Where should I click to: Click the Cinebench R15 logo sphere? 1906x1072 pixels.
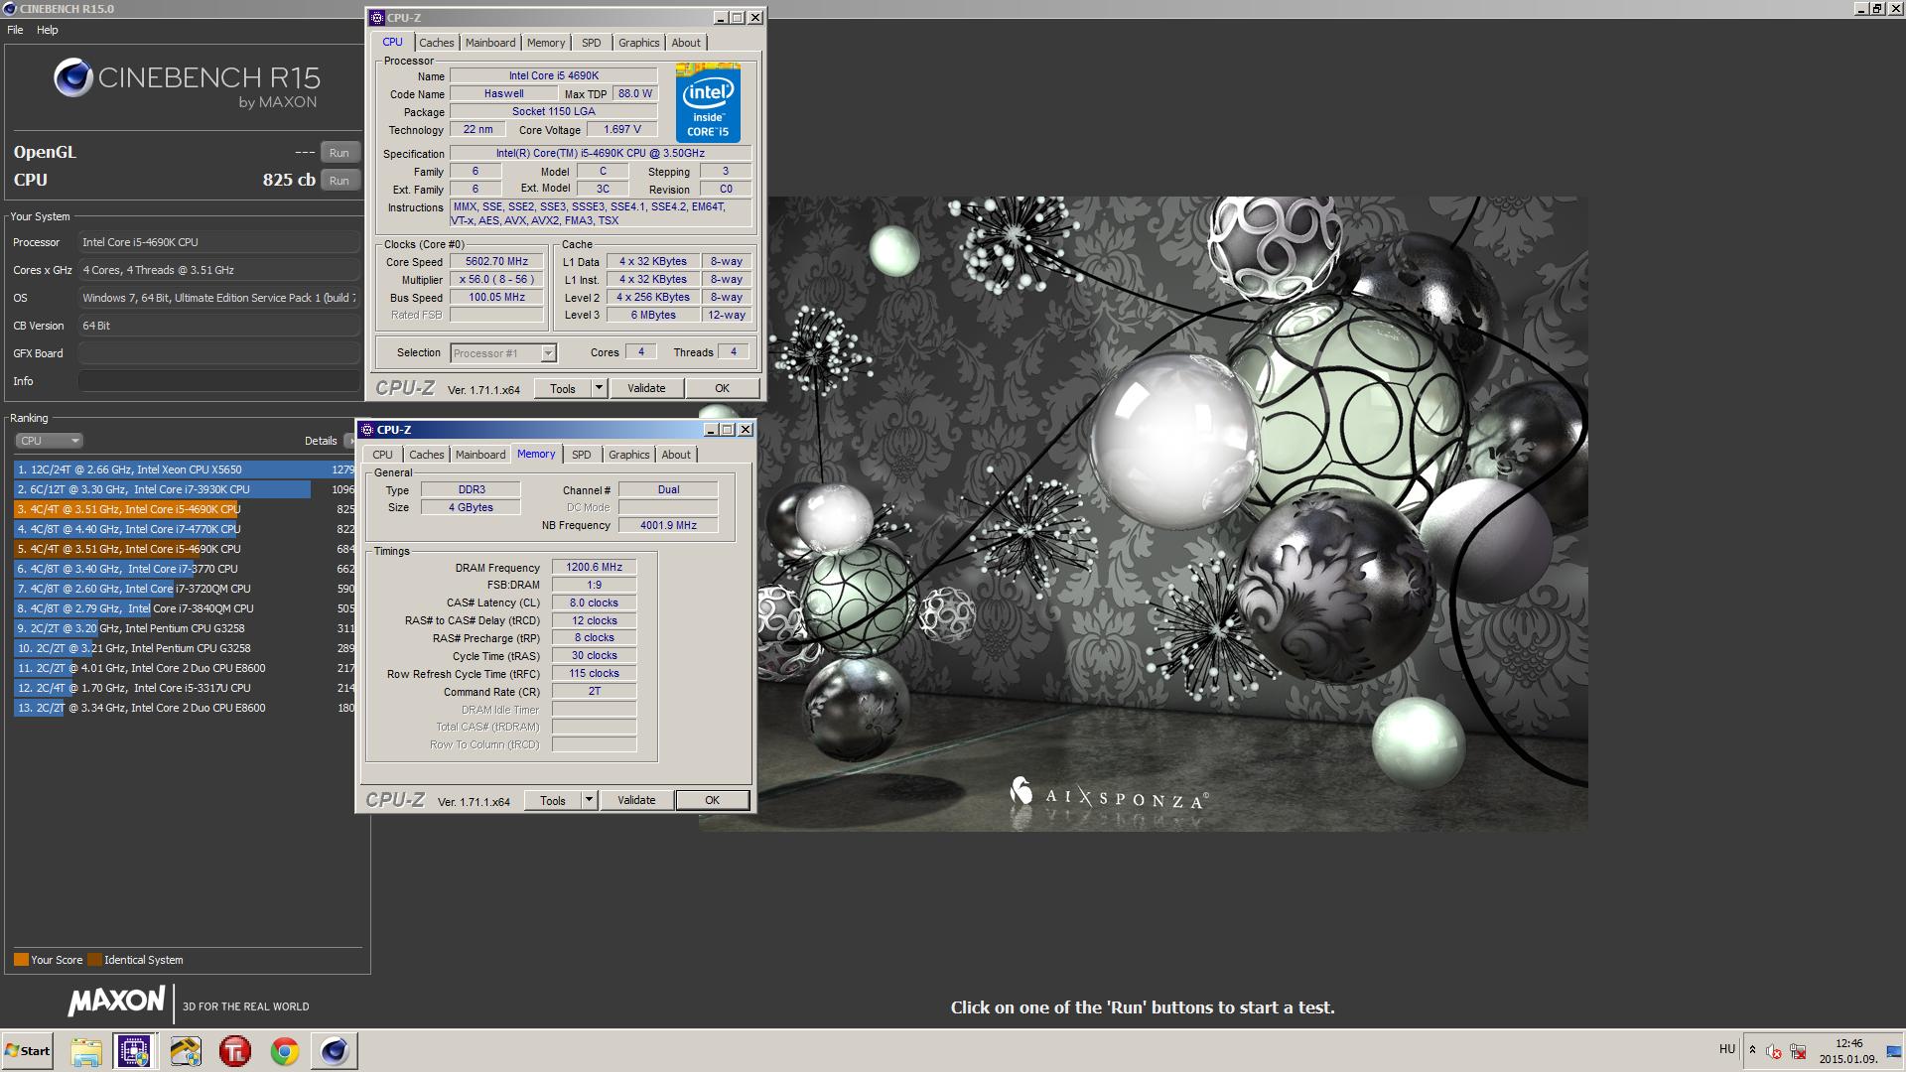72,77
